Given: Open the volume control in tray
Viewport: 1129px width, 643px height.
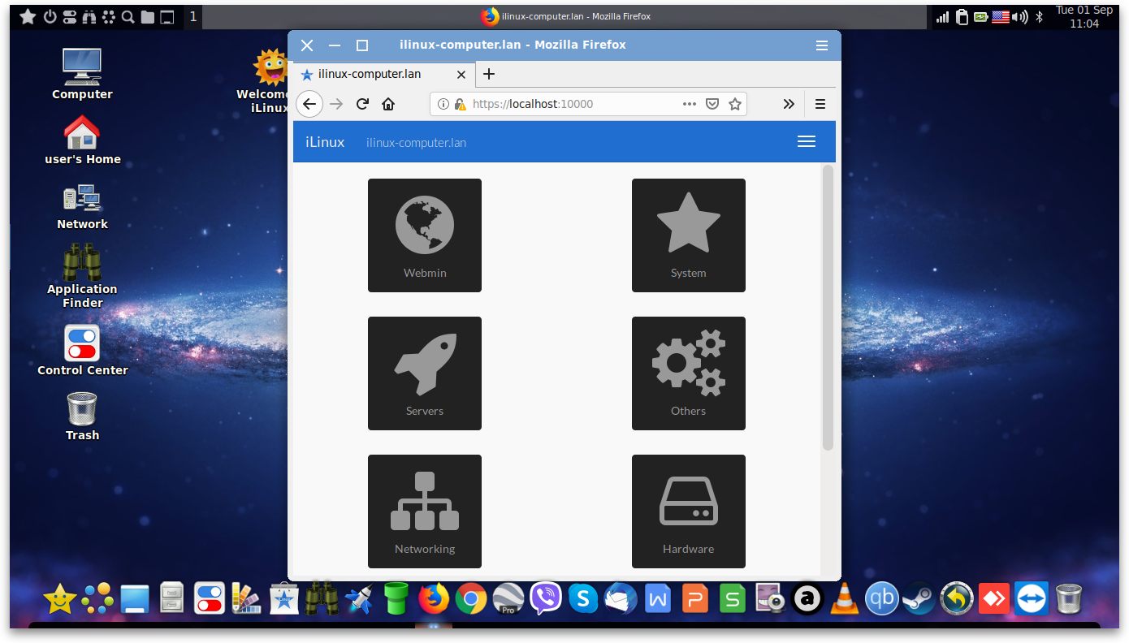Looking at the screenshot, I should click(x=1020, y=17).
